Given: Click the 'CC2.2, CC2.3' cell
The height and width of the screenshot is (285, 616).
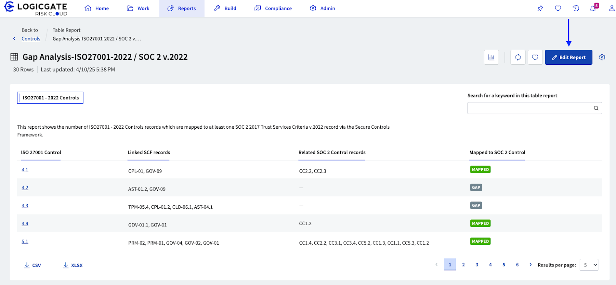Looking at the screenshot, I should 313,171.
